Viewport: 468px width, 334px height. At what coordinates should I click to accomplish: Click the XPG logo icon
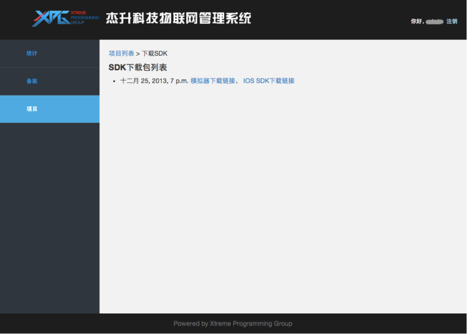[x=50, y=18]
